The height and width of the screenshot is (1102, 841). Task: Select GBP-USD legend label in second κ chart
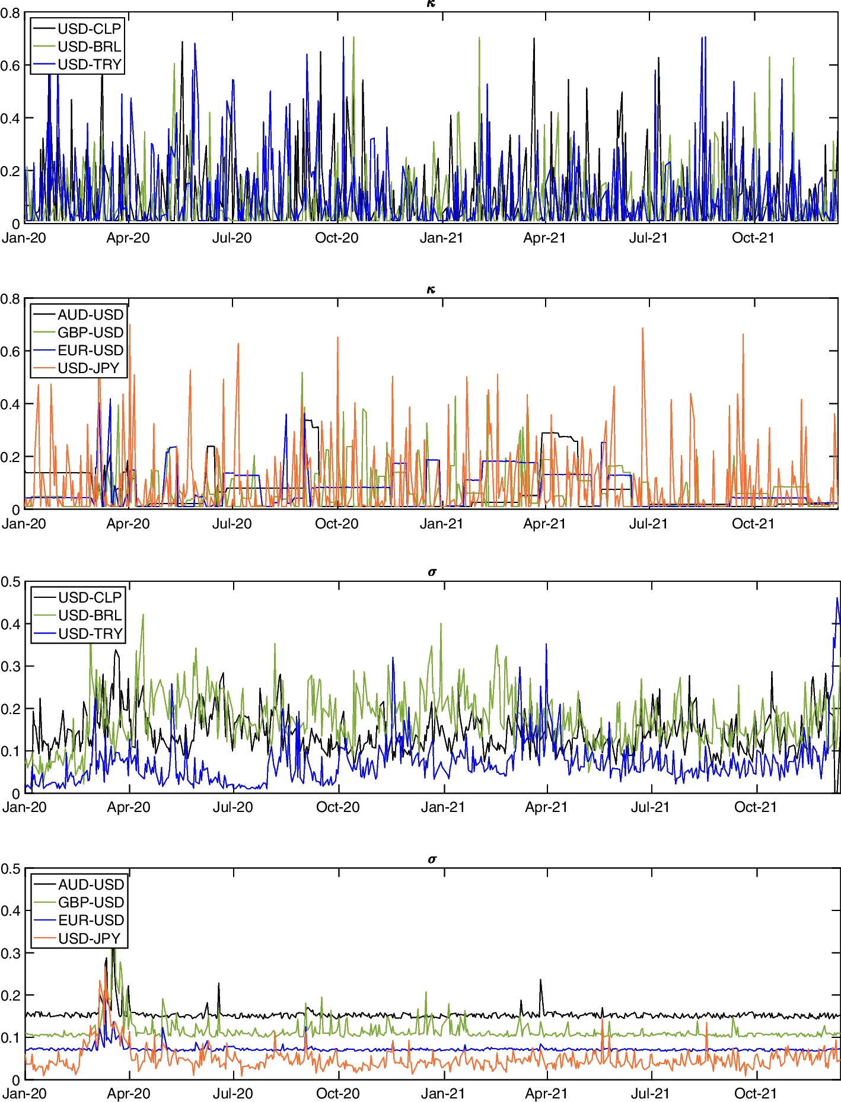click(x=91, y=332)
